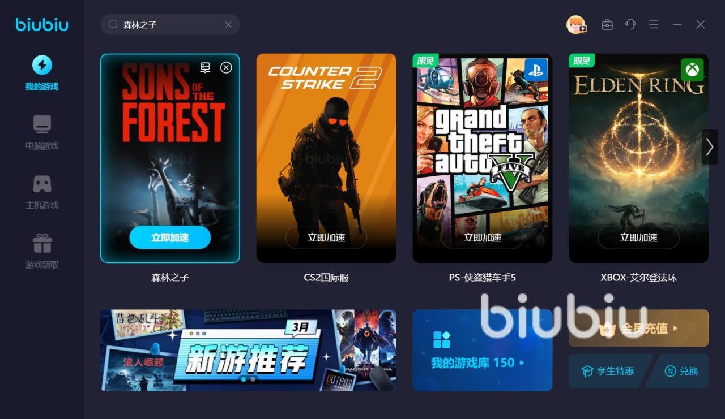Clear the search box text
Screen dimensions: 725x419
[x=228, y=25]
